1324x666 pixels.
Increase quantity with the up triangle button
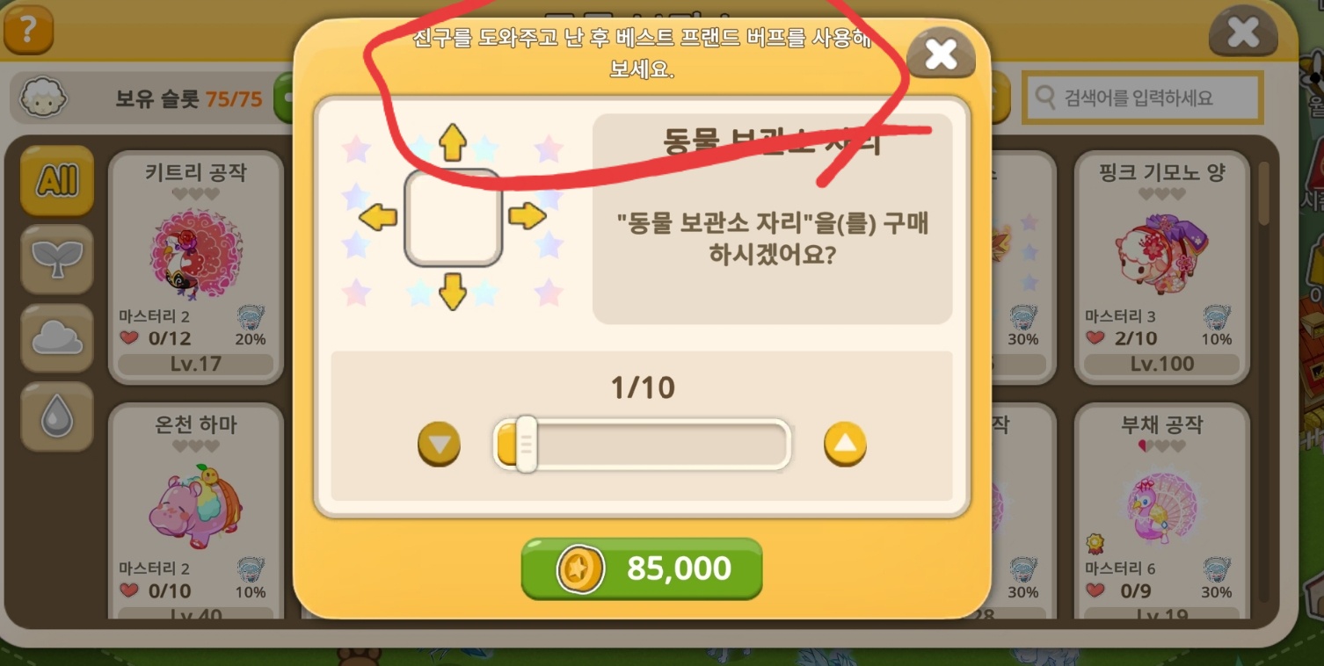pyautogui.click(x=845, y=445)
